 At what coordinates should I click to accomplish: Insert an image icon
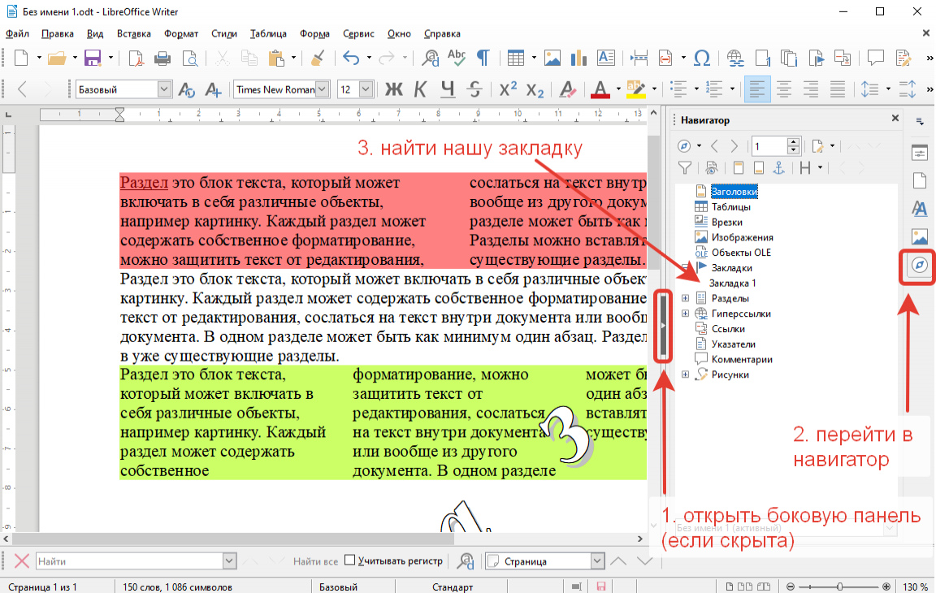click(x=552, y=58)
